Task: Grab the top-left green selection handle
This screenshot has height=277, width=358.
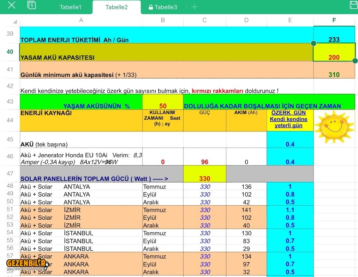Action: coord(314,43)
